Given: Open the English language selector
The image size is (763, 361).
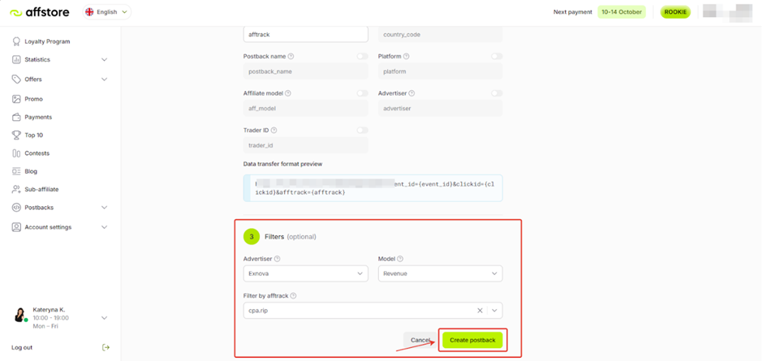Looking at the screenshot, I should tap(106, 12).
